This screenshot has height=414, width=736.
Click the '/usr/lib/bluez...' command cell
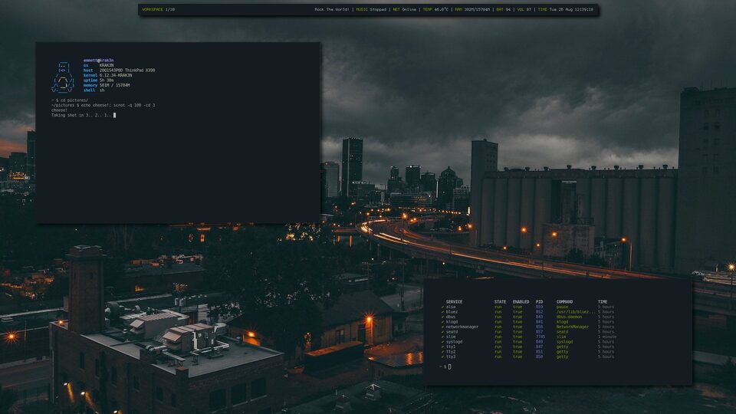click(576, 312)
